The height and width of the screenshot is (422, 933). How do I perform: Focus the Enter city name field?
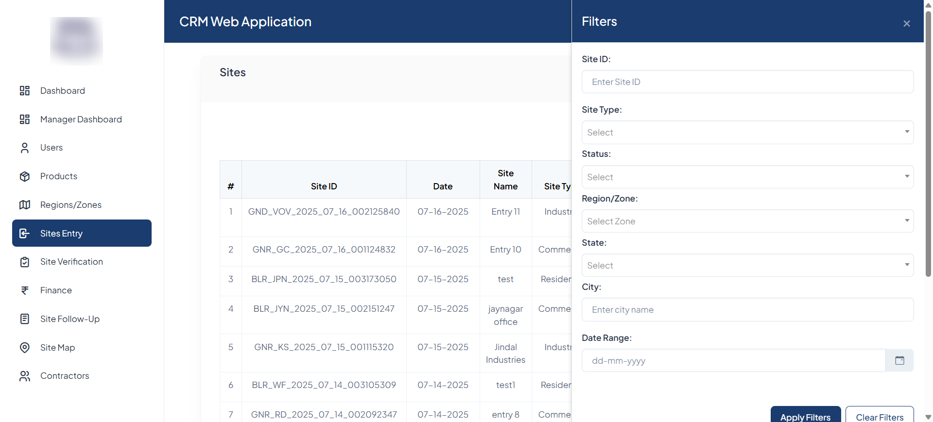[x=747, y=309]
